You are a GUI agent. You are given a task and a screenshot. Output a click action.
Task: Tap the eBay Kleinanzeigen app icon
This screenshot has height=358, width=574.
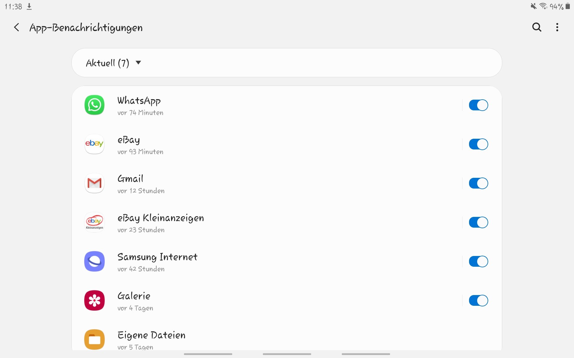(x=94, y=222)
